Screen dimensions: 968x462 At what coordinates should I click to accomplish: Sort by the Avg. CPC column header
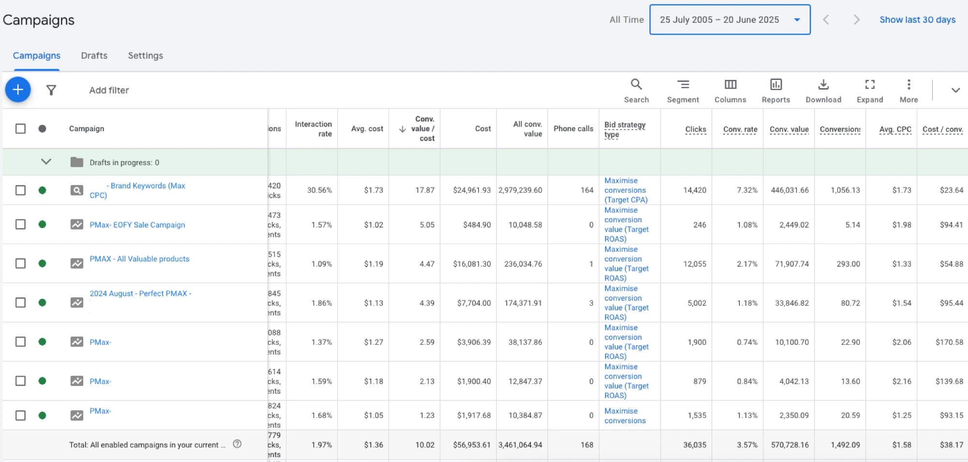click(x=895, y=129)
